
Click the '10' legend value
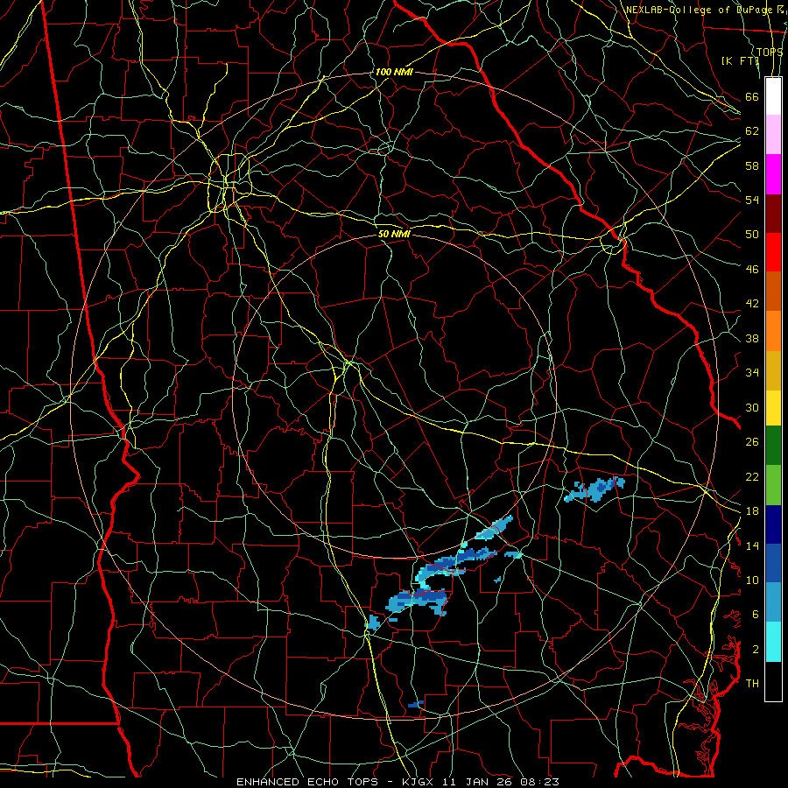(752, 580)
